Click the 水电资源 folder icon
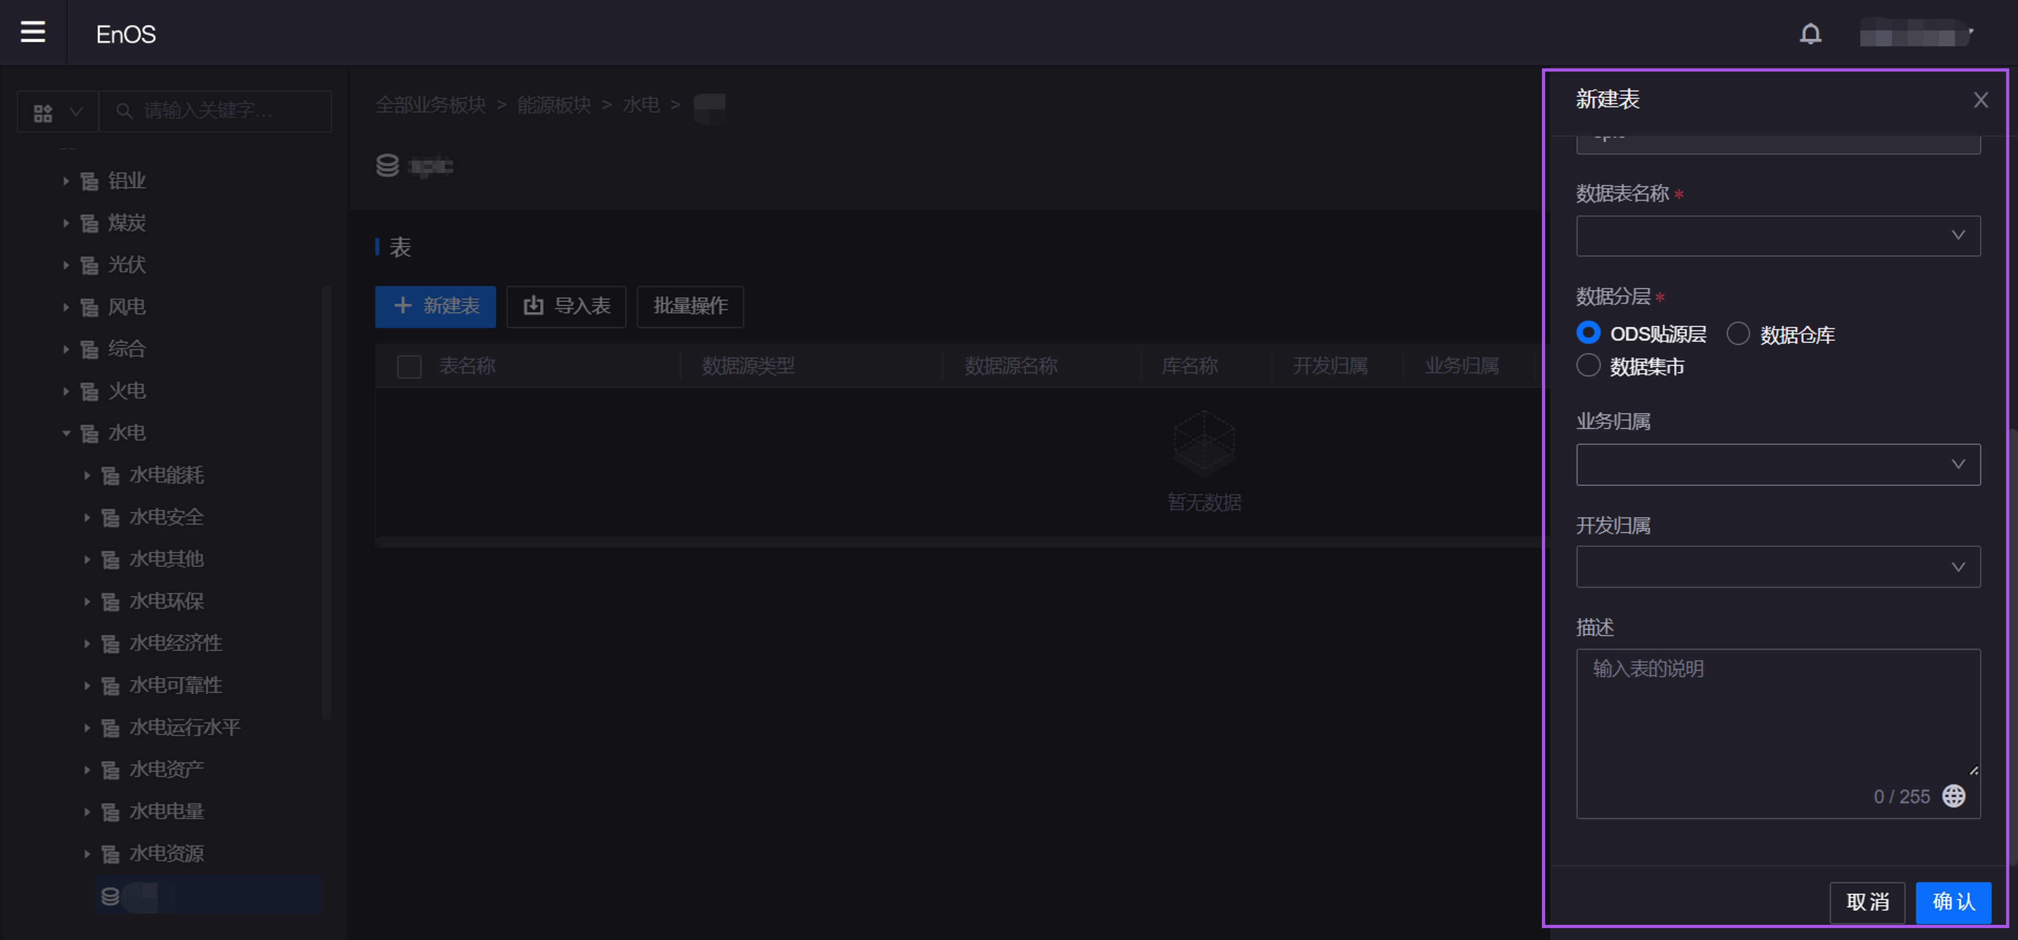Image resolution: width=2018 pixels, height=940 pixels. point(111,855)
